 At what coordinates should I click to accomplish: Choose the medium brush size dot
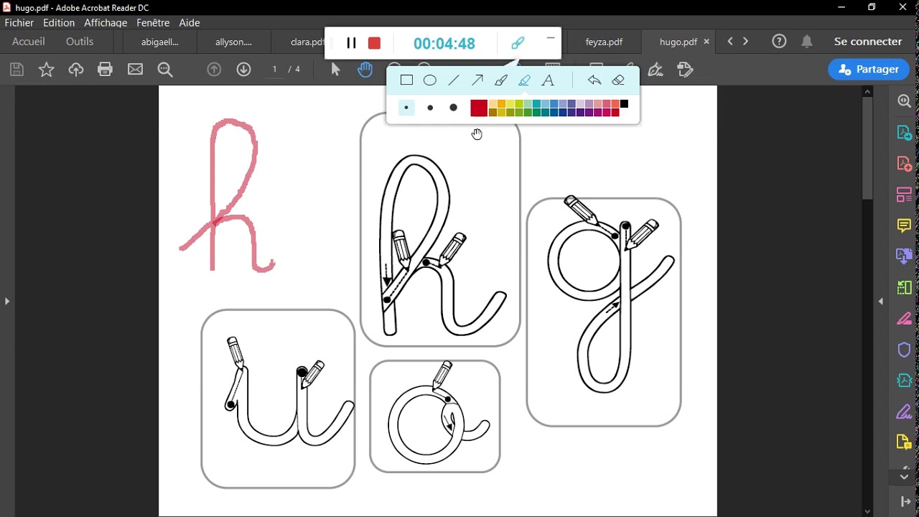tap(430, 108)
